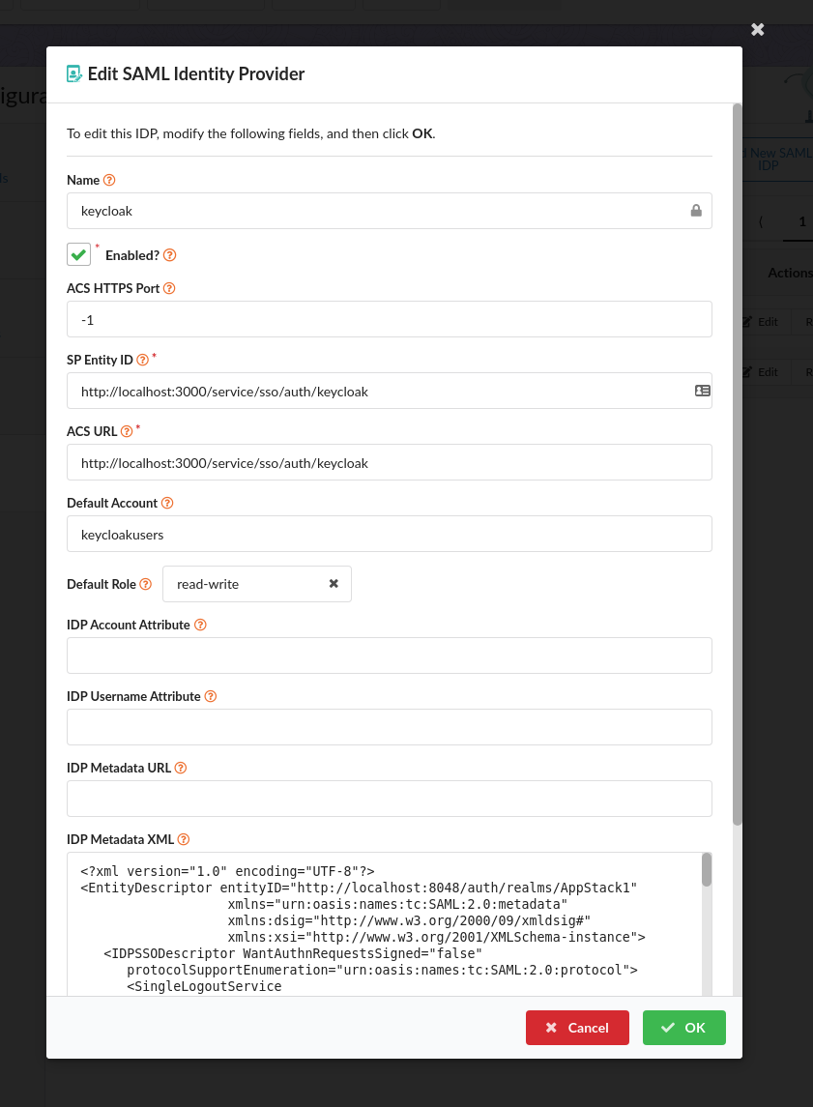The height and width of the screenshot is (1107, 813).
Task: Click the SAML IDP icon in dialog header
Action: [74, 73]
